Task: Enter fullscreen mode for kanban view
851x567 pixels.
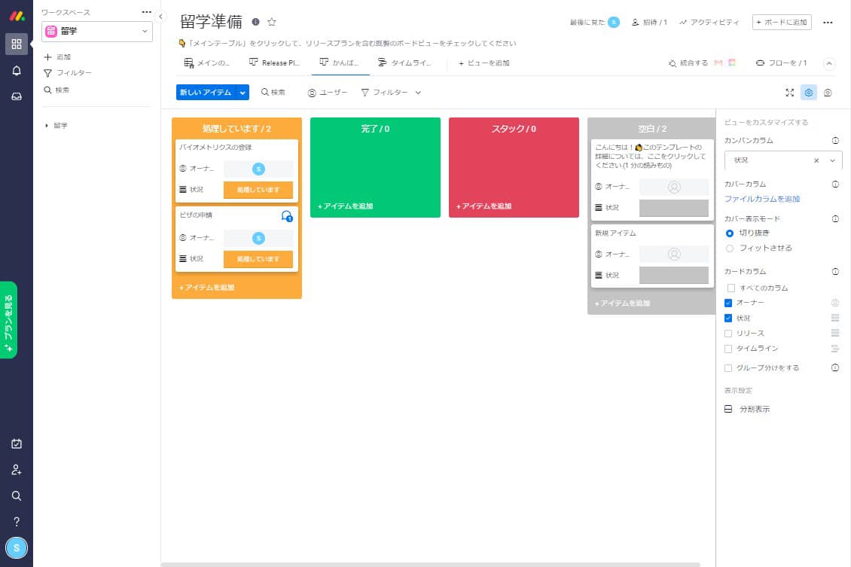Action: [x=790, y=93]
